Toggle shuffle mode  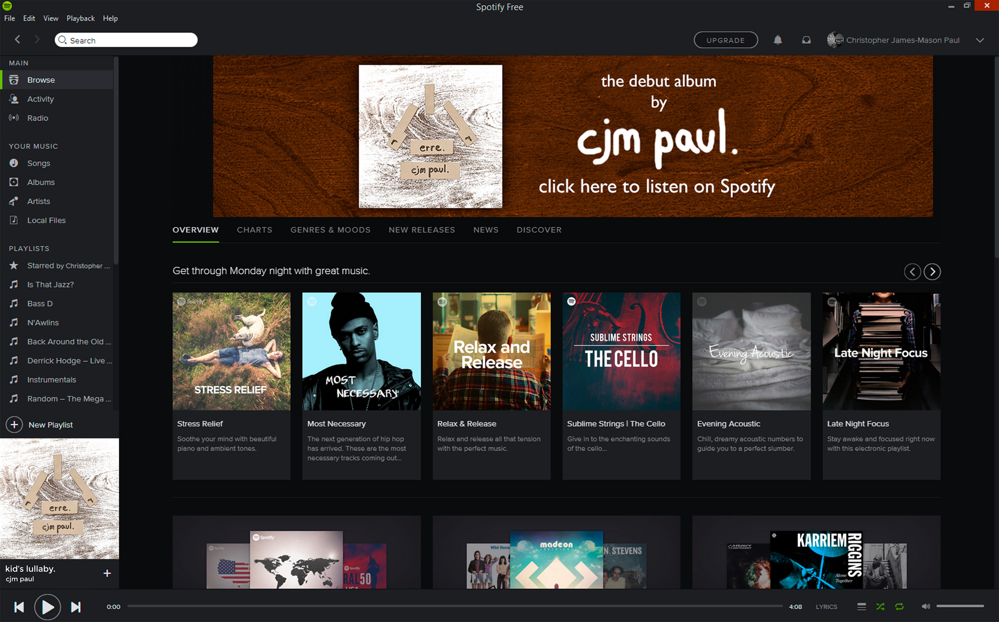tap(880, 606)
